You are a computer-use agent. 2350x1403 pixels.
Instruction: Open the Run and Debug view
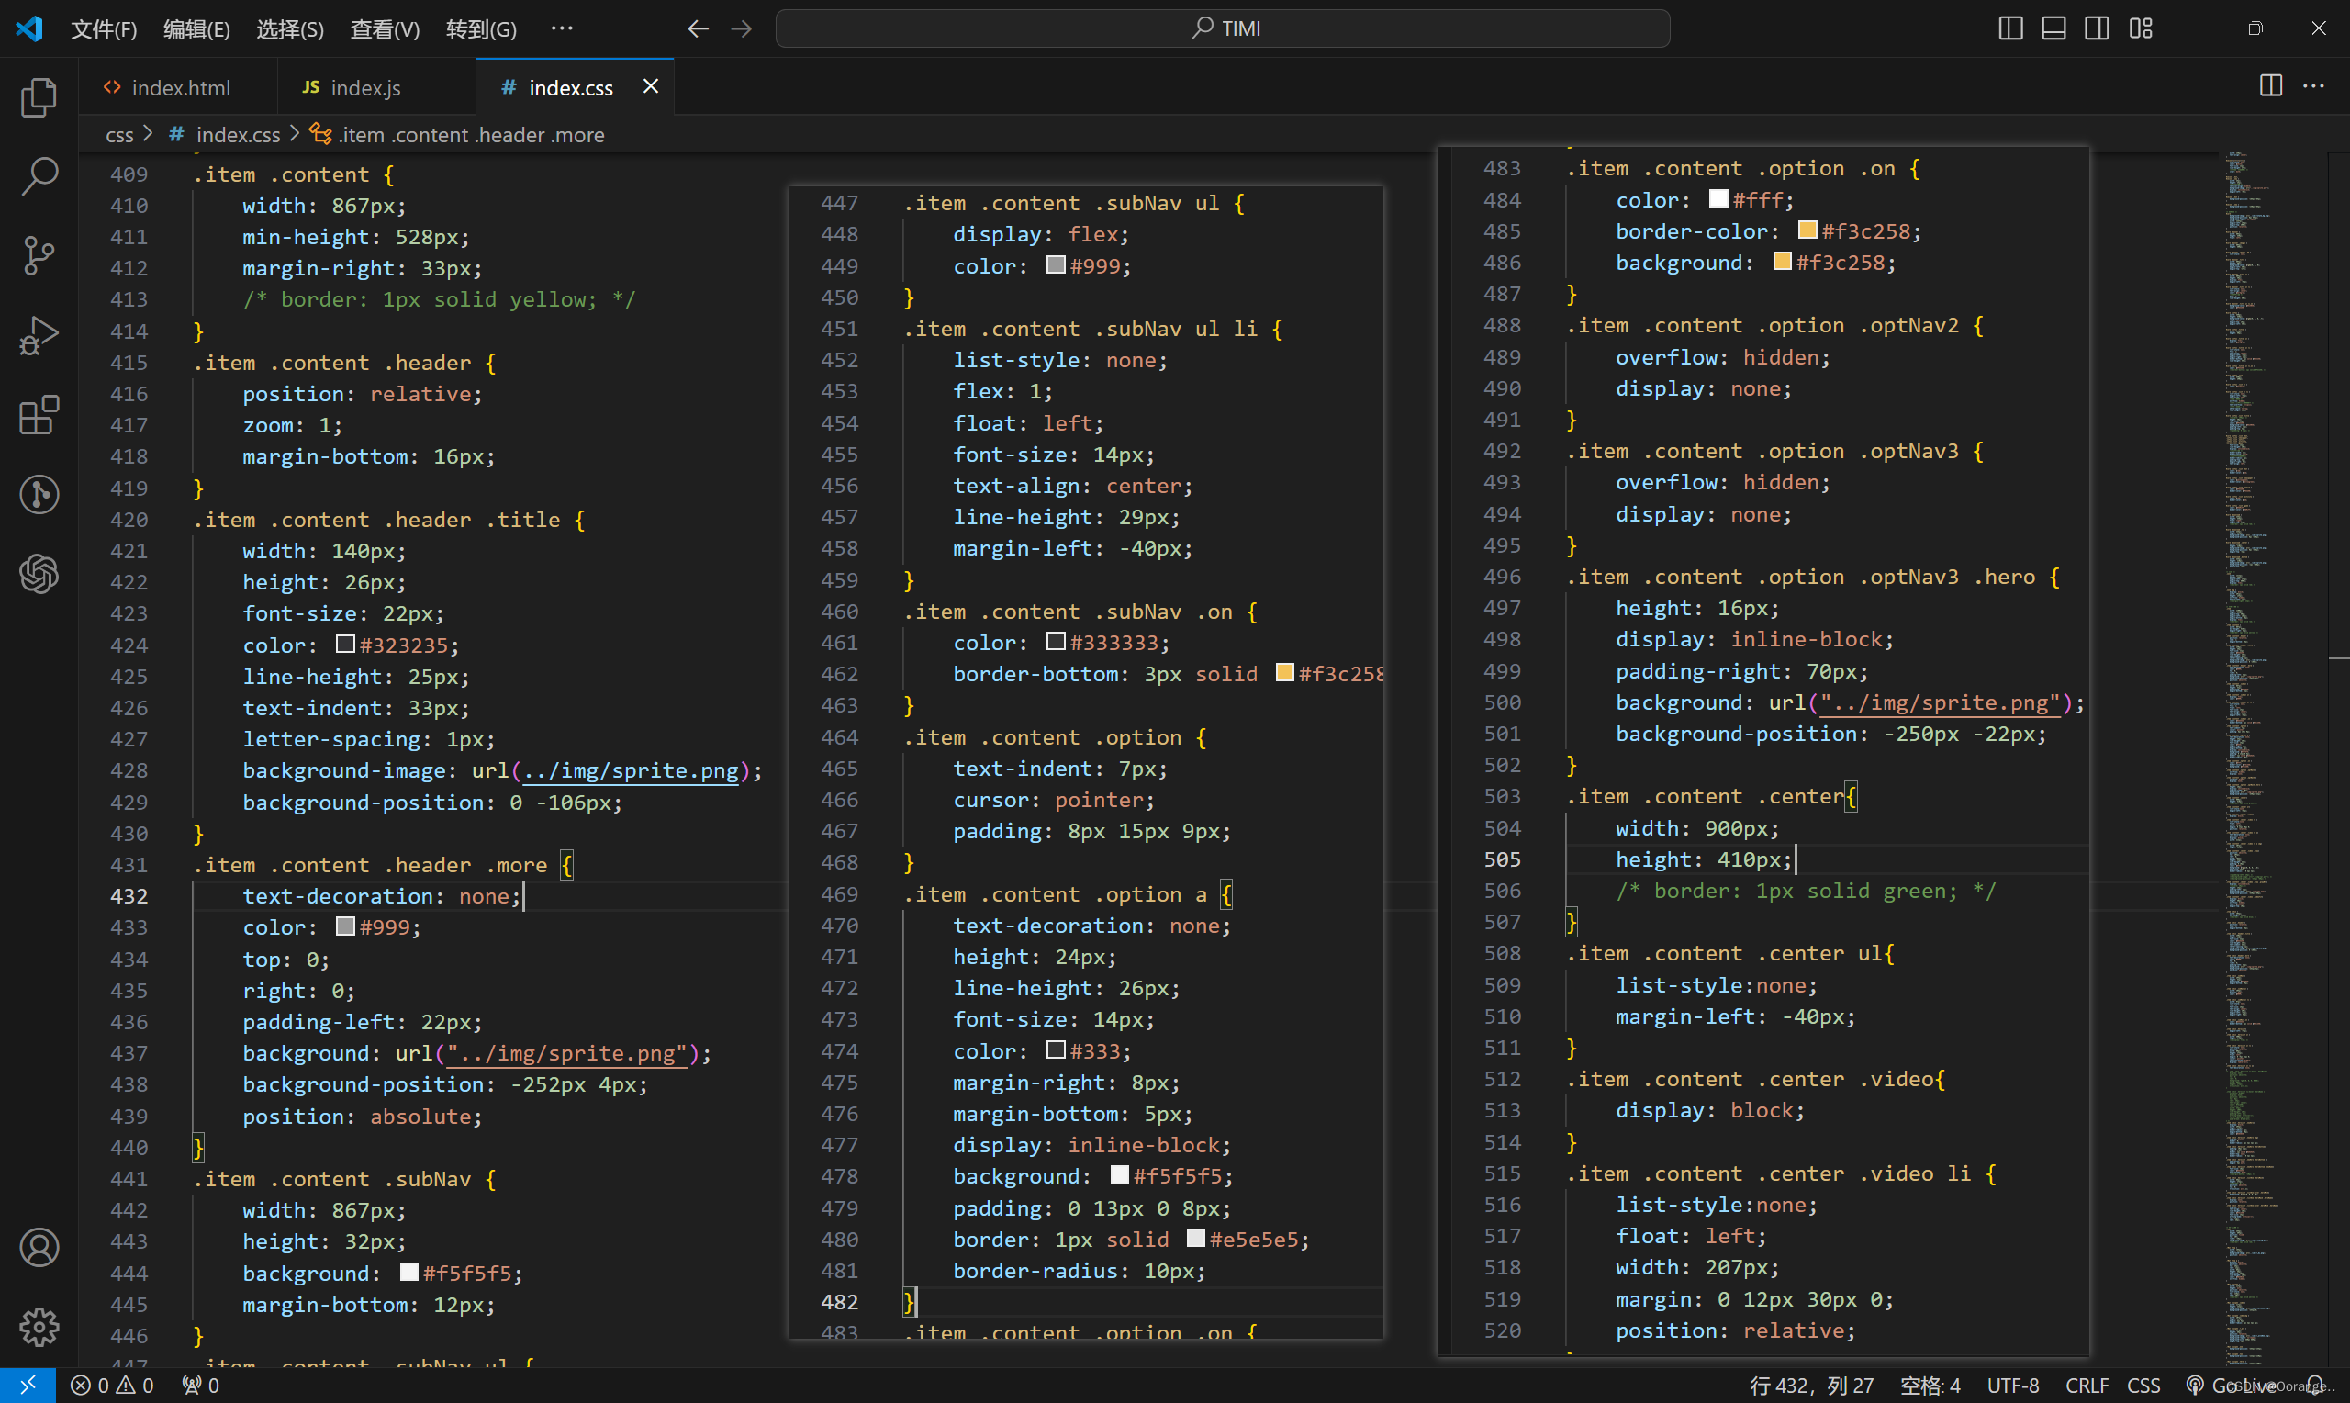click(39, 336)
